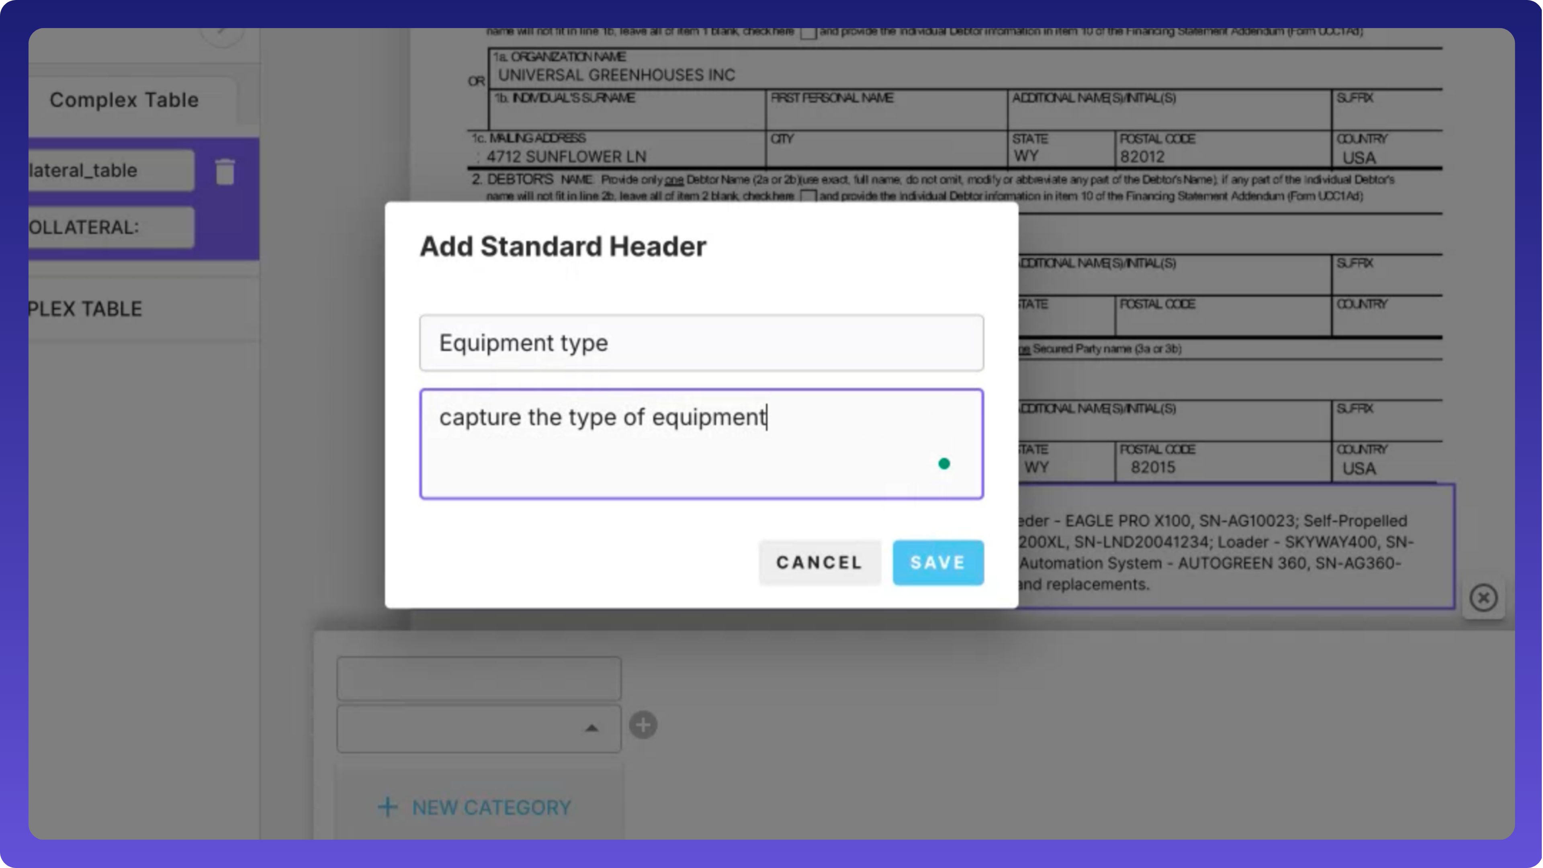Expand the PLEX TABLE section in sidebar

click(x=85, y=309)
